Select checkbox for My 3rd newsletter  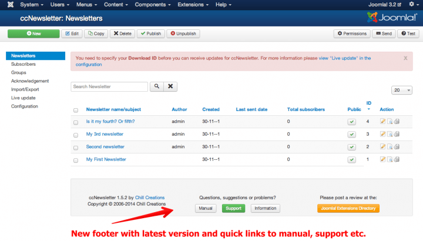coord(76,135)
